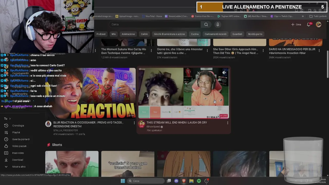Screen dimensions: 329x185
Task: Open I tuoi video in the sidebar
Action: point(18,153)
